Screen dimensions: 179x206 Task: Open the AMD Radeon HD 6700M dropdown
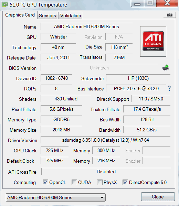coord(56,197)
